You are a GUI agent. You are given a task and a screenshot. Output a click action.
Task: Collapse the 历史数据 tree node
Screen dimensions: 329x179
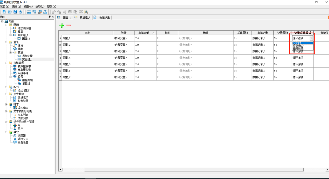point(6,94)
